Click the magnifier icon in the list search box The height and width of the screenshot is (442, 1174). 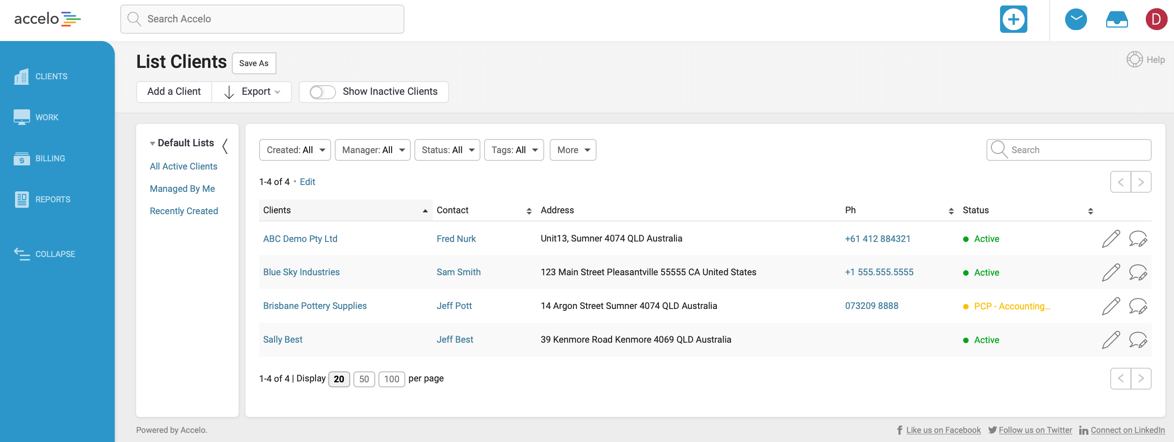tap(999, 149)
